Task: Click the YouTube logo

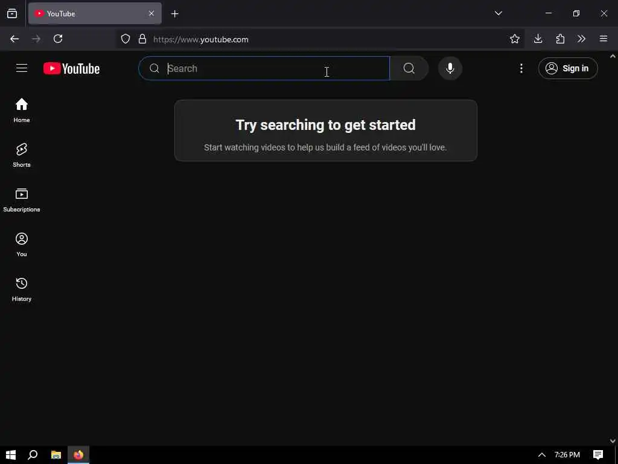Action: (71, 69)
